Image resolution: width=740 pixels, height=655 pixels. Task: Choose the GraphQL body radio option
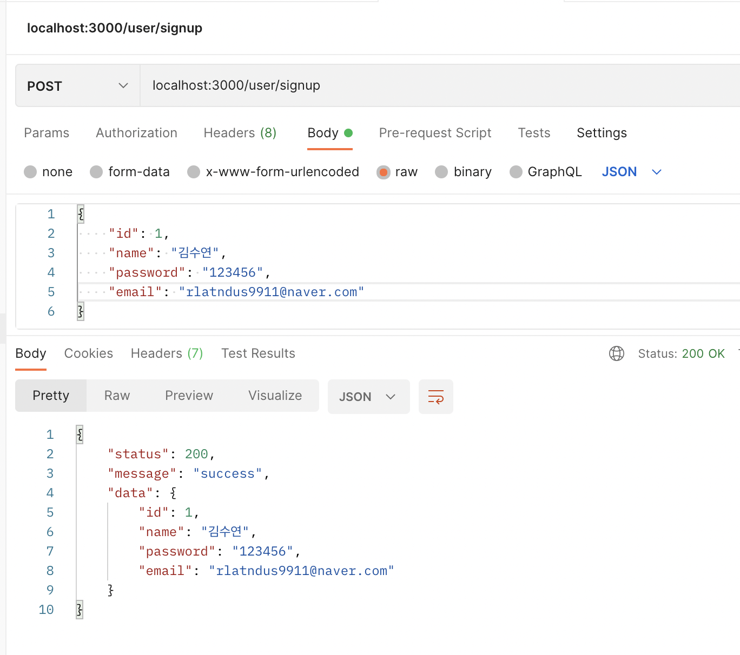pyautogui.click(x=516, y=172)
